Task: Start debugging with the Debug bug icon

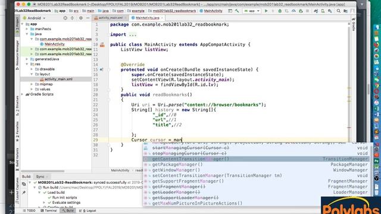Action: pyautogui.click(x=280, y=11)
